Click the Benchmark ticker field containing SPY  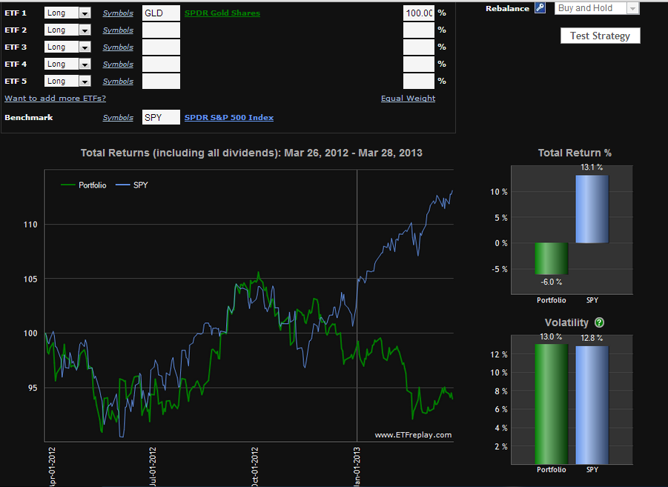[161, 117]
